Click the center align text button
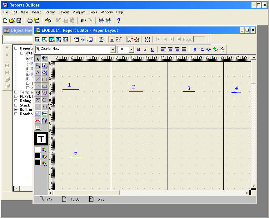The height and width of the screenshot is (218, 269). [170, 50]
